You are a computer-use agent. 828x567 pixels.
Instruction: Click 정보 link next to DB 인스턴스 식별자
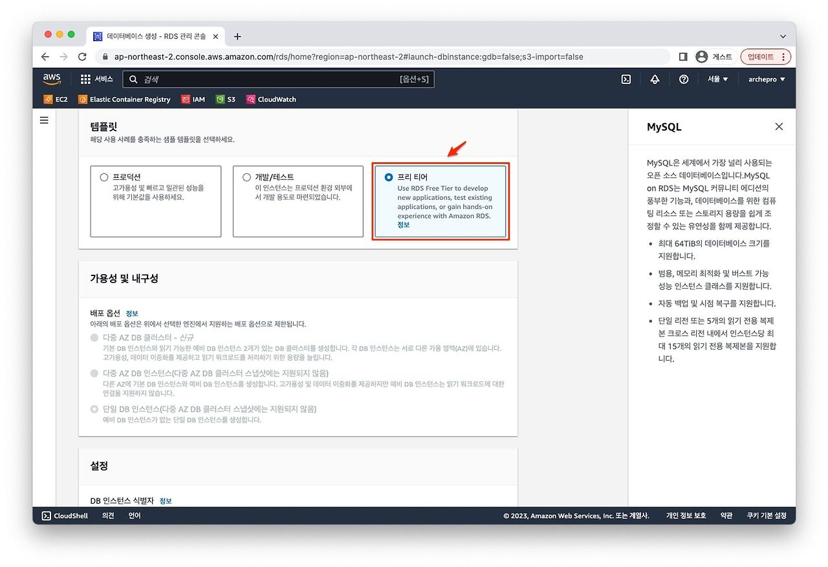[166, 501]
